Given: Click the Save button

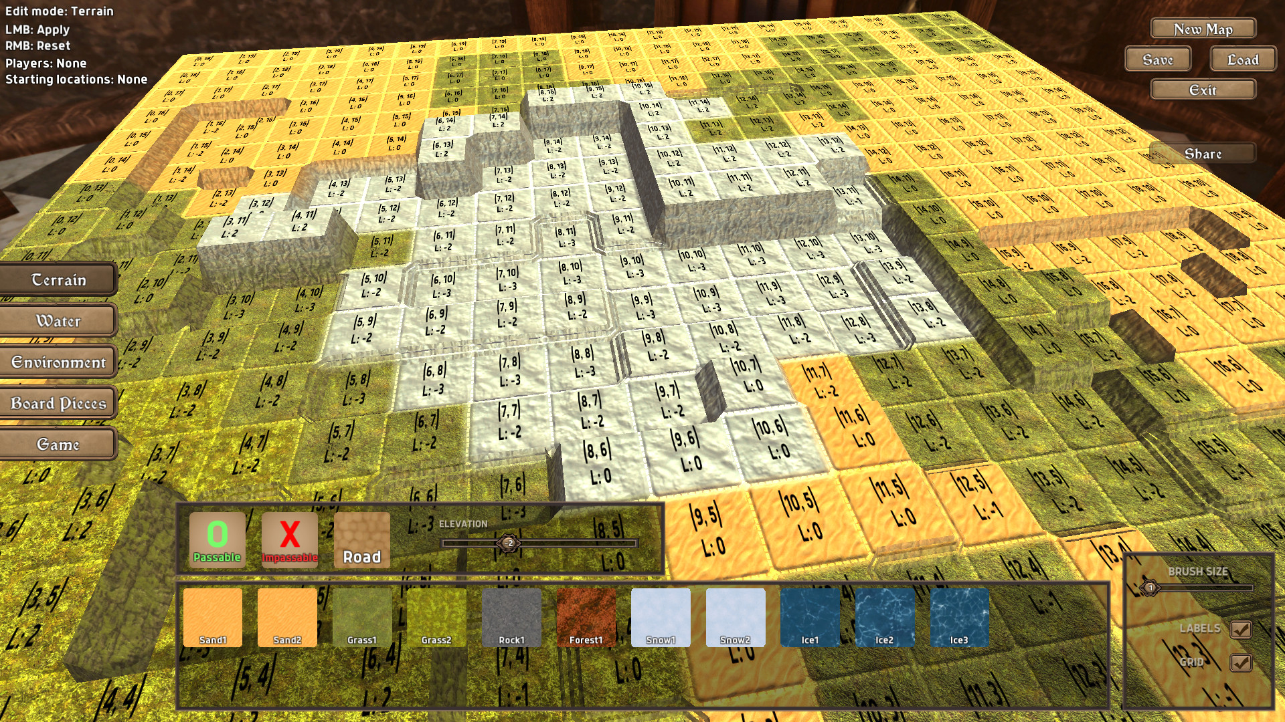Looking at the screenshot, I should pos(1156,59).
